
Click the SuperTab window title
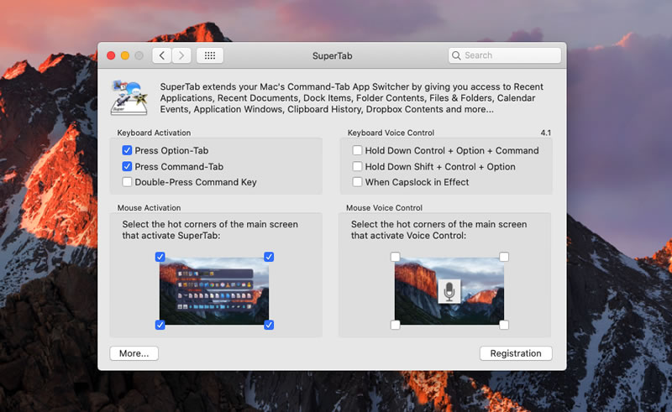332,55
